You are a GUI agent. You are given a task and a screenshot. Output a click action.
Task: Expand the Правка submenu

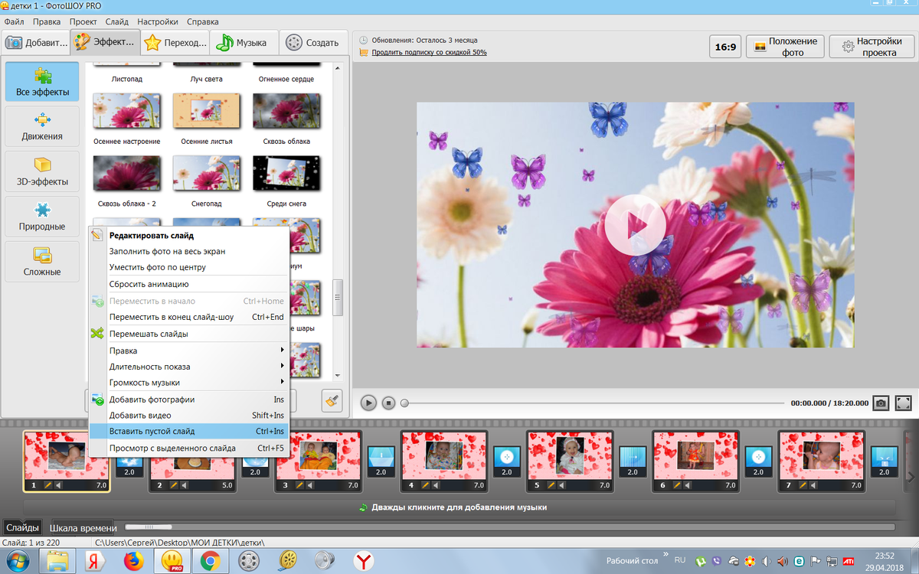click(188, 351)
